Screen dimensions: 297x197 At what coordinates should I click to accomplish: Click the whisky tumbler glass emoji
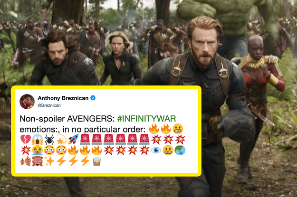(x=96, y=161)
